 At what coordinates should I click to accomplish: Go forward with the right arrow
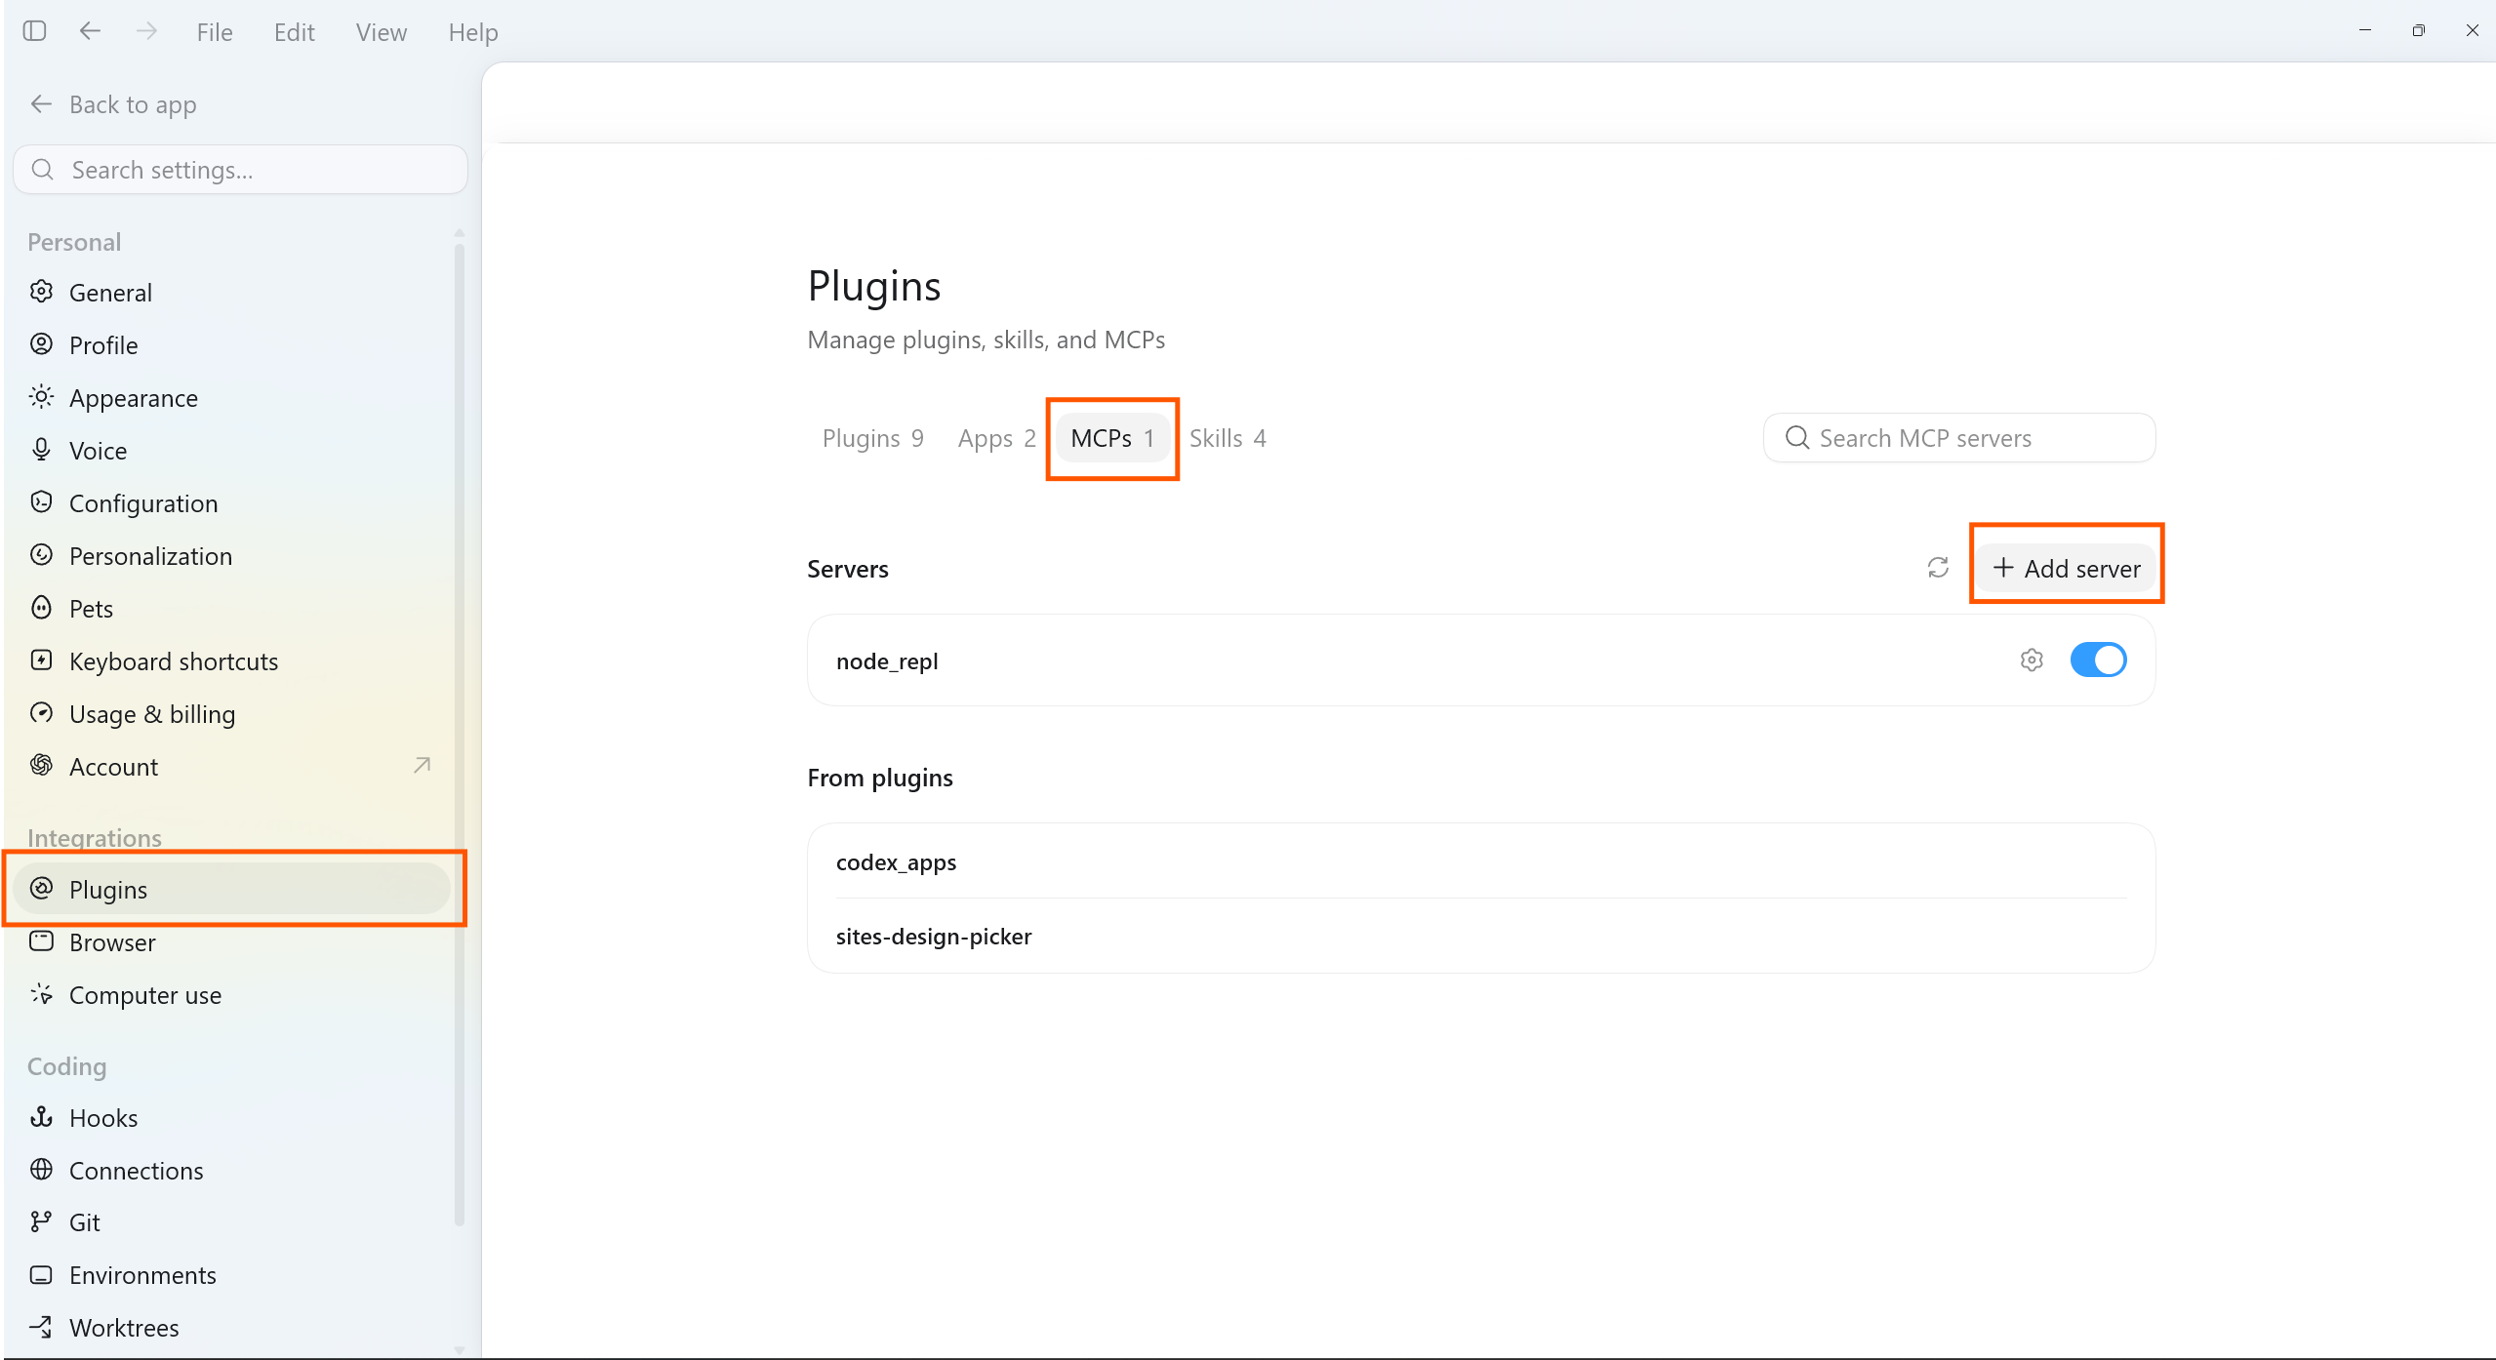[146, 31]
